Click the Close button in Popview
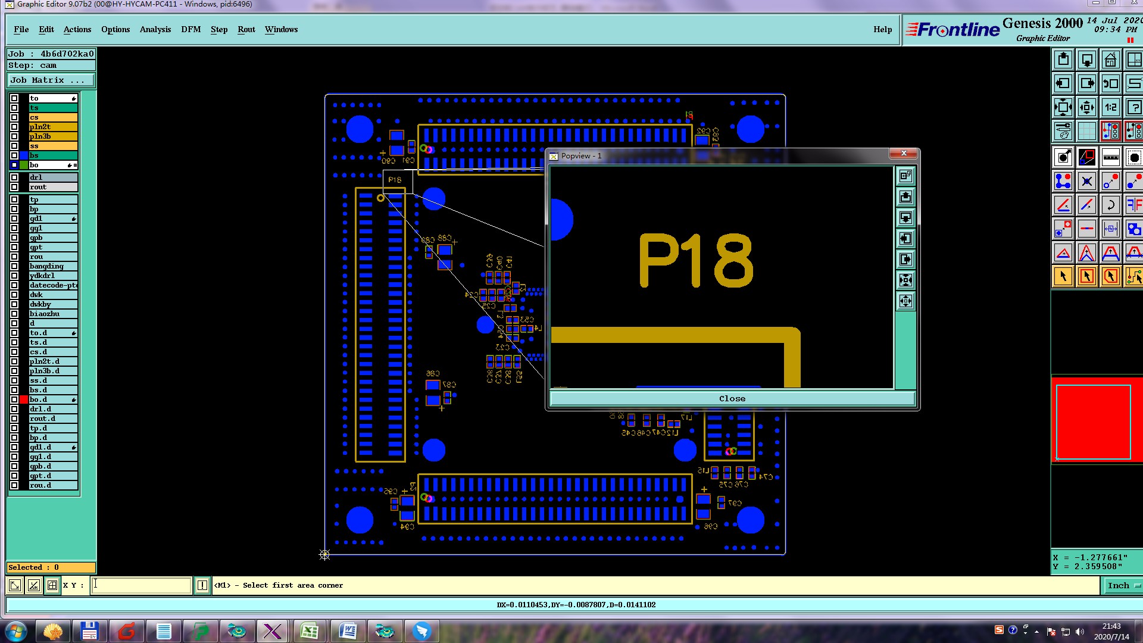1143x643 pixels. (732, 398)
